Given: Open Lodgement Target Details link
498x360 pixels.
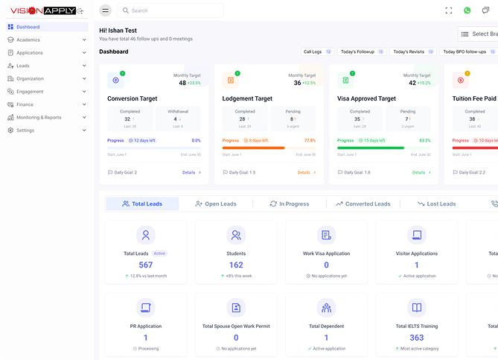Looking at the screenshot, I should [x=307, y=172].
